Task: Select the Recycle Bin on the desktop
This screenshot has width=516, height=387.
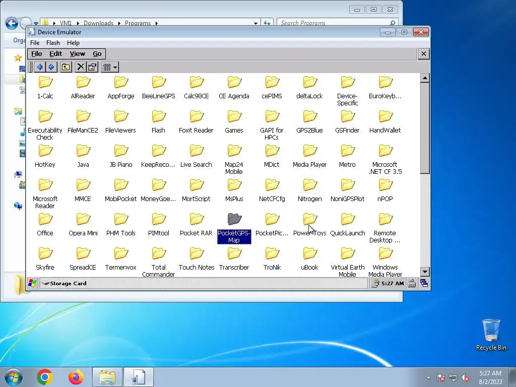Action: 491,335
